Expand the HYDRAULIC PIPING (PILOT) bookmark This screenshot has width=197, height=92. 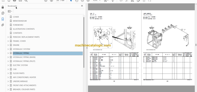tap(8, 61)
